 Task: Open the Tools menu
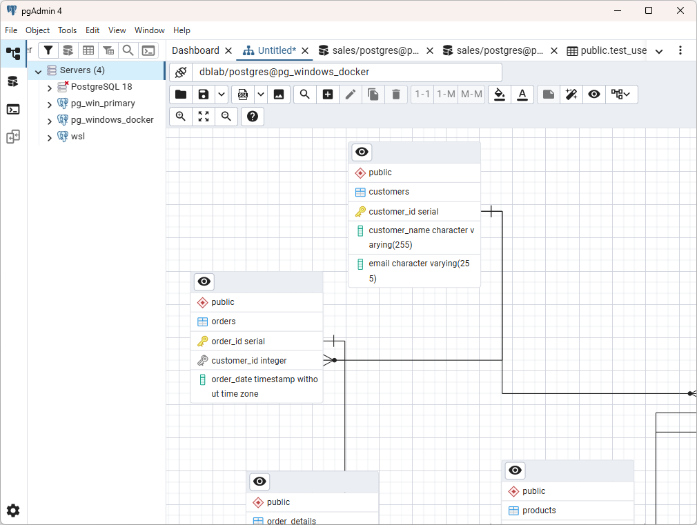tap(67, 30)
